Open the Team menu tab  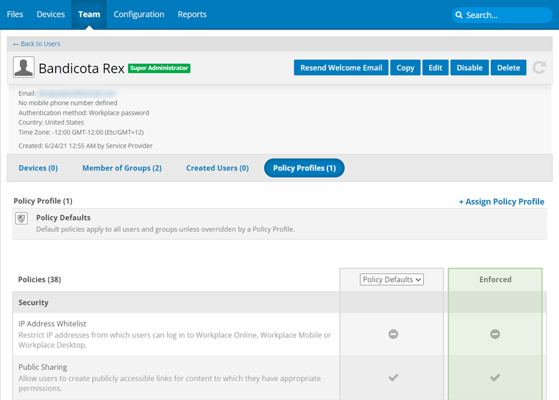point(89,14)
